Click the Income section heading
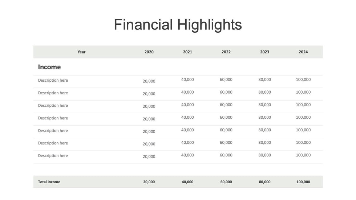 (x=49, y=67)
